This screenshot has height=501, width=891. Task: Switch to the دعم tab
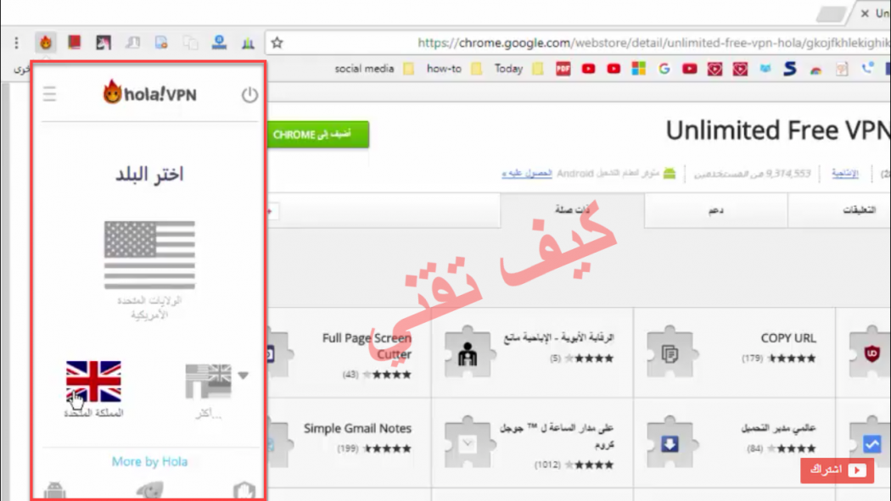pos(716,210)
